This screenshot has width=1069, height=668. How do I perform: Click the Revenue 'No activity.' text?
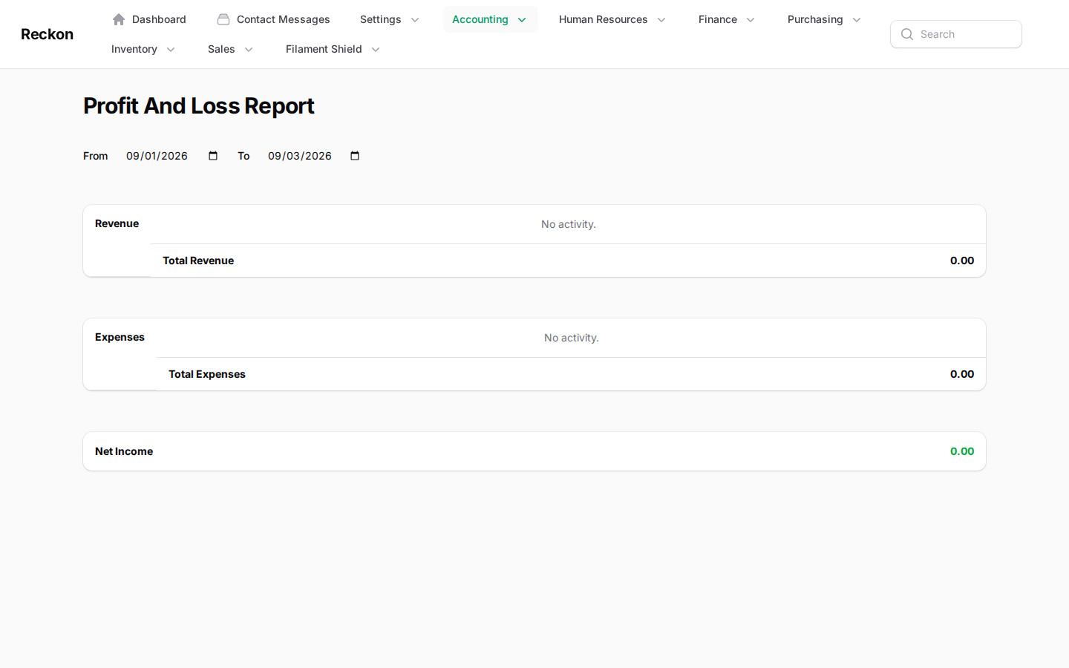(569, 224)
